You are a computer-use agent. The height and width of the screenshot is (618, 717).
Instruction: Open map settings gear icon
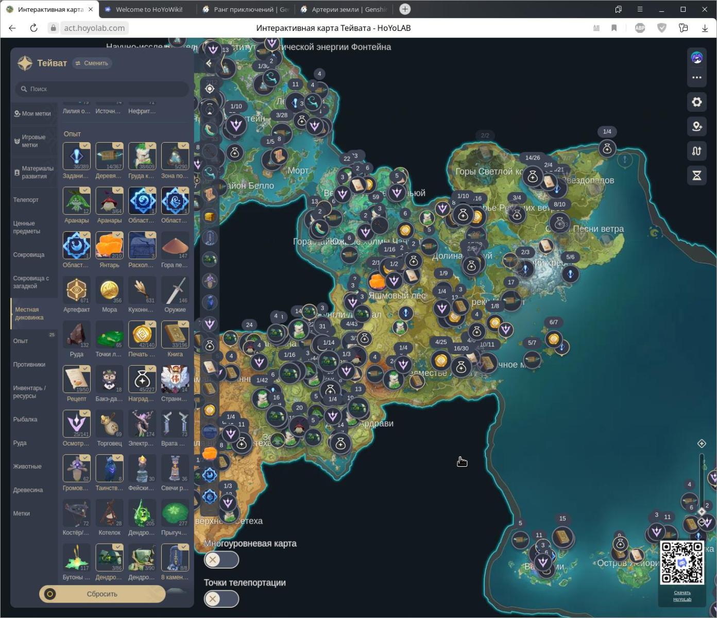tap(697, 102)
